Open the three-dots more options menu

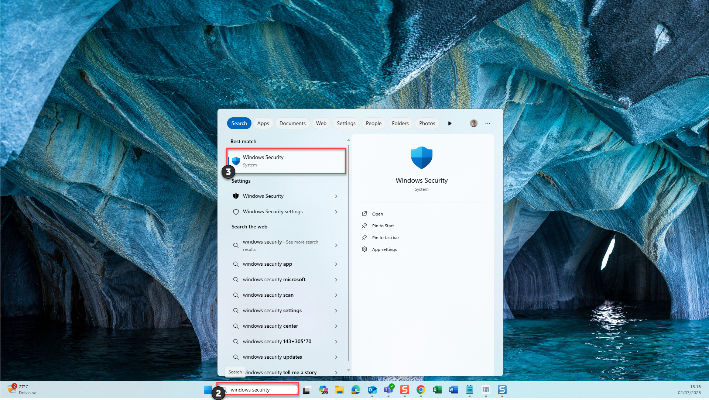[x=488, y=123]
